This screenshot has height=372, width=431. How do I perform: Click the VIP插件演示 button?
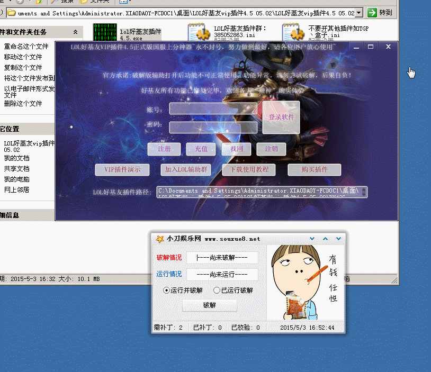[122, 169]
